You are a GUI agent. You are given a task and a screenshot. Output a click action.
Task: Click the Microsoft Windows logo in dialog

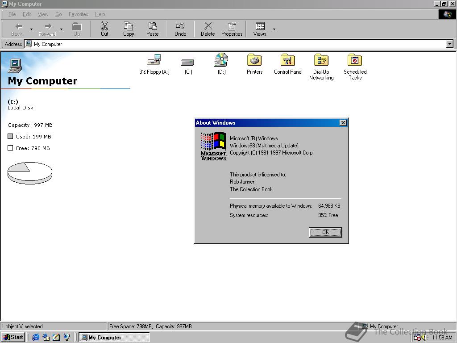coord(214,146)
